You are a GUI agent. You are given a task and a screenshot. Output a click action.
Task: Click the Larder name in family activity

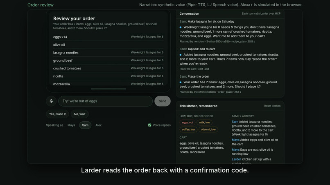click(x=236, y=159)
